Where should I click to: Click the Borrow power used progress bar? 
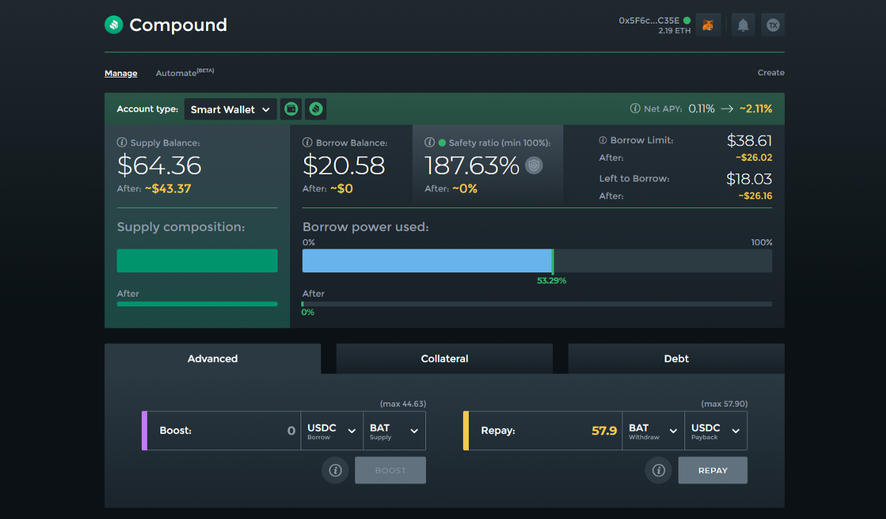[538, 261]
